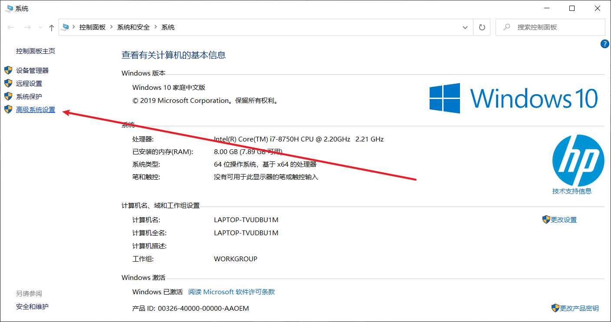
Task: Open help with the blue question mark
Action: coord(604,44)
